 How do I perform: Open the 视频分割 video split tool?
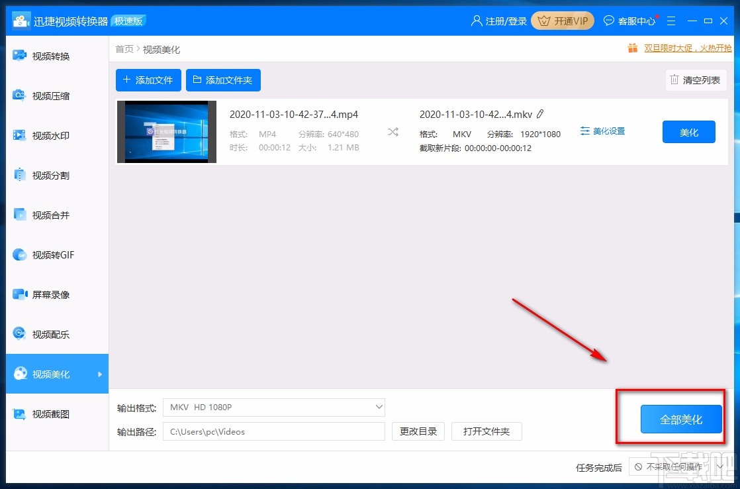pyautogui.click(x=46, y=175)
